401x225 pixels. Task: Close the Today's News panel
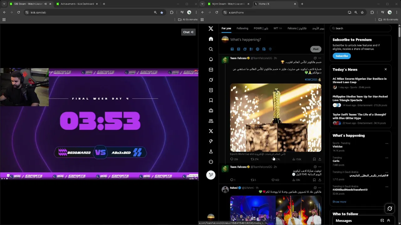[x=386, y=69]
